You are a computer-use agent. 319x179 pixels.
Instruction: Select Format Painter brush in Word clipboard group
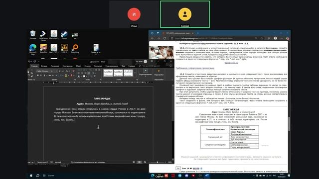32,76
